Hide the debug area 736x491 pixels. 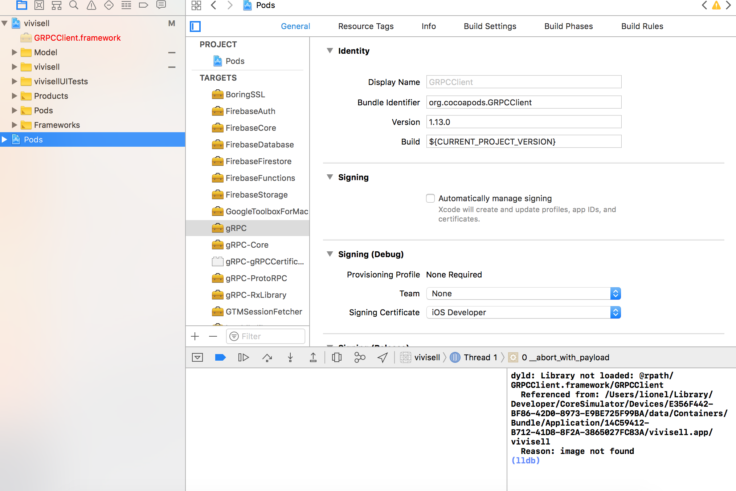(x=197, y=357)
